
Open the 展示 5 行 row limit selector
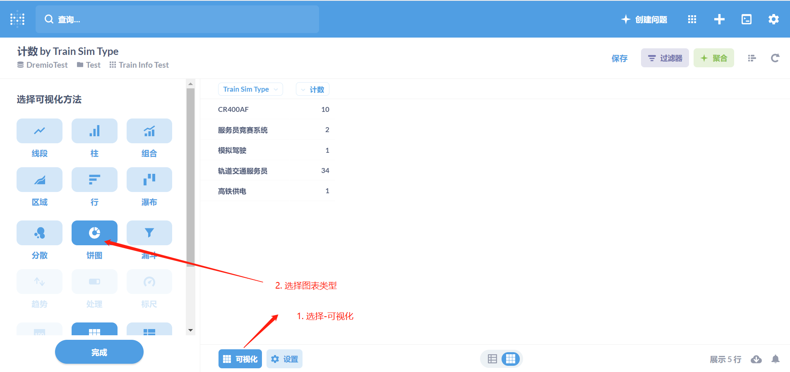point(725,359)
